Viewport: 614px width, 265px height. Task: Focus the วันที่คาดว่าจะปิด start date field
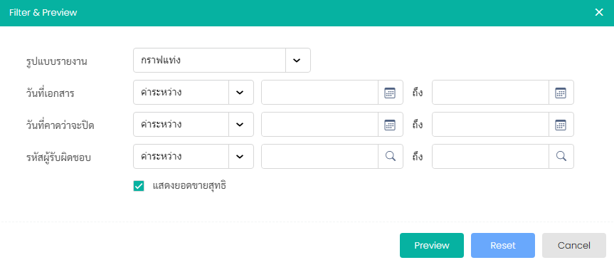319,125
